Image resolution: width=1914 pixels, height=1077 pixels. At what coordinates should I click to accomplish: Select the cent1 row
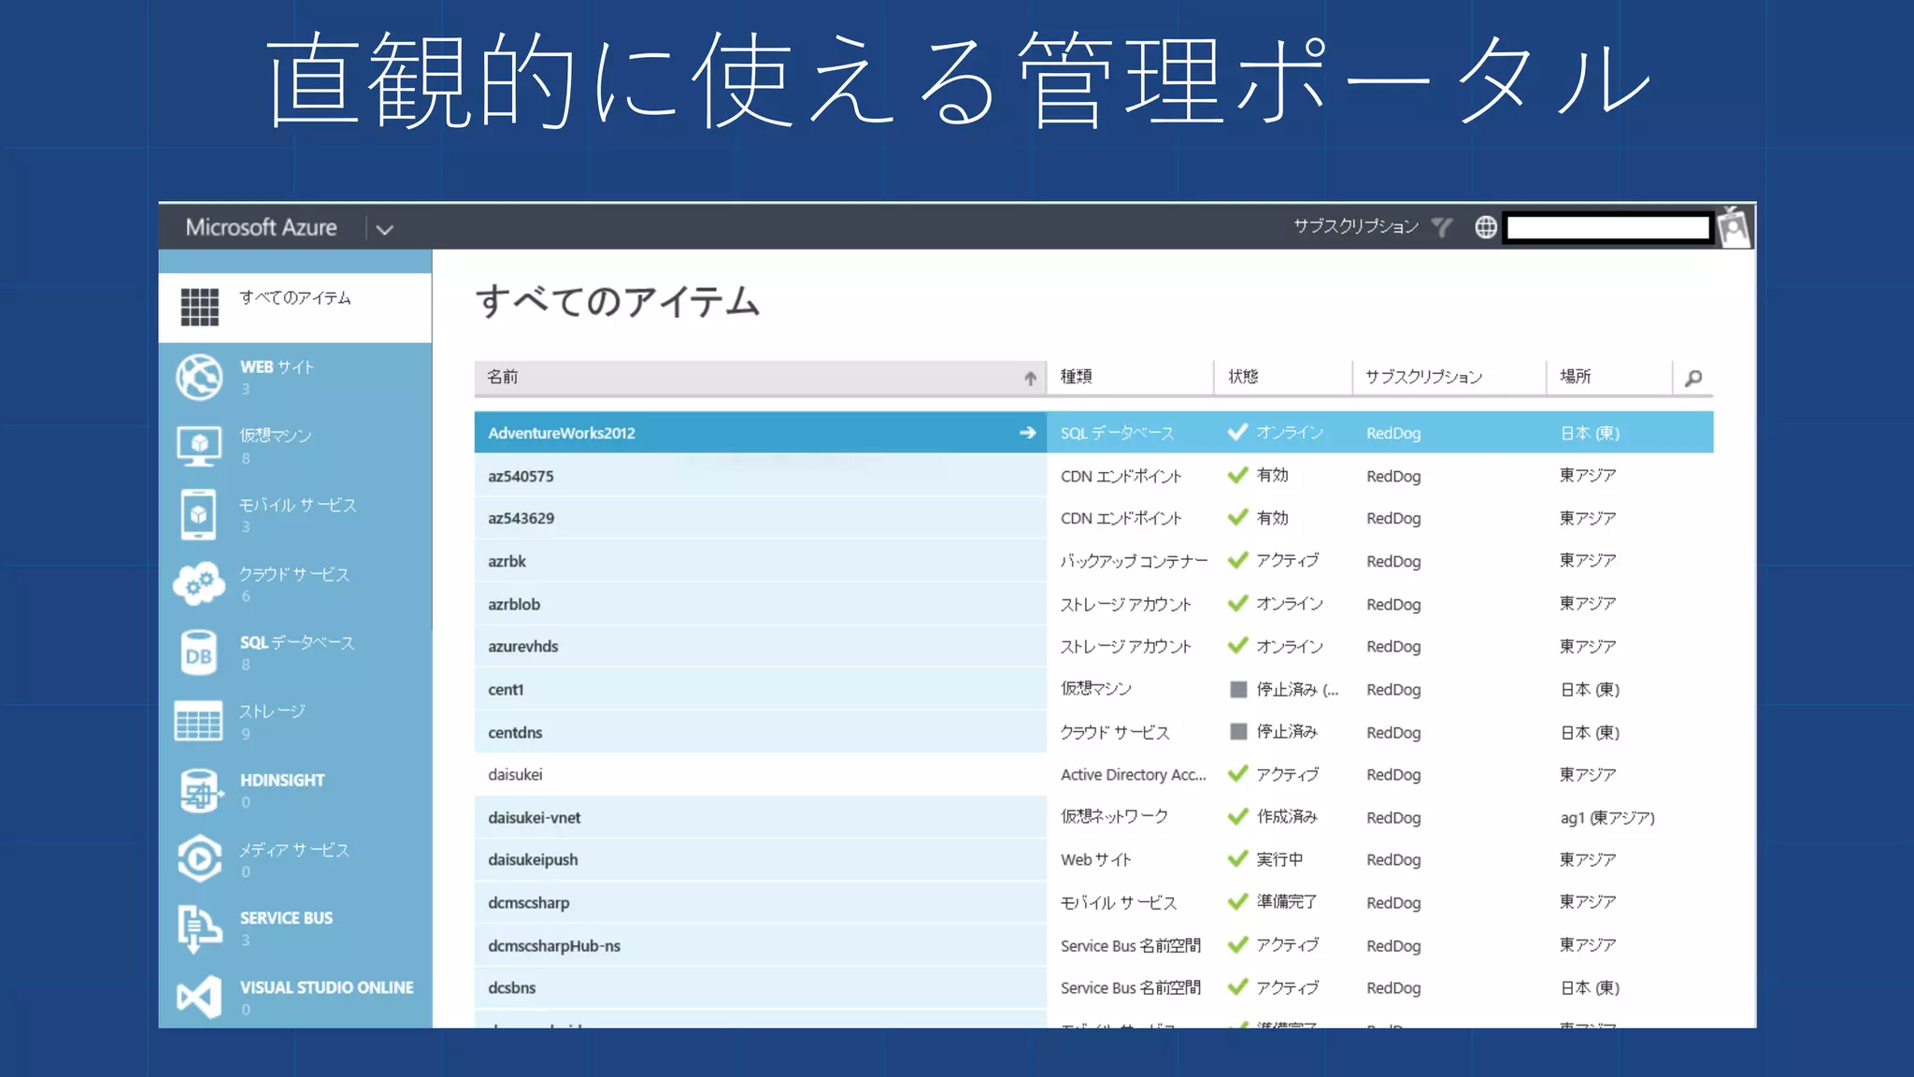pos(1093,689)
